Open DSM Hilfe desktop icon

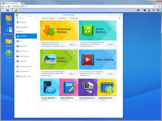pyautogui.click(x=9, y=54)
